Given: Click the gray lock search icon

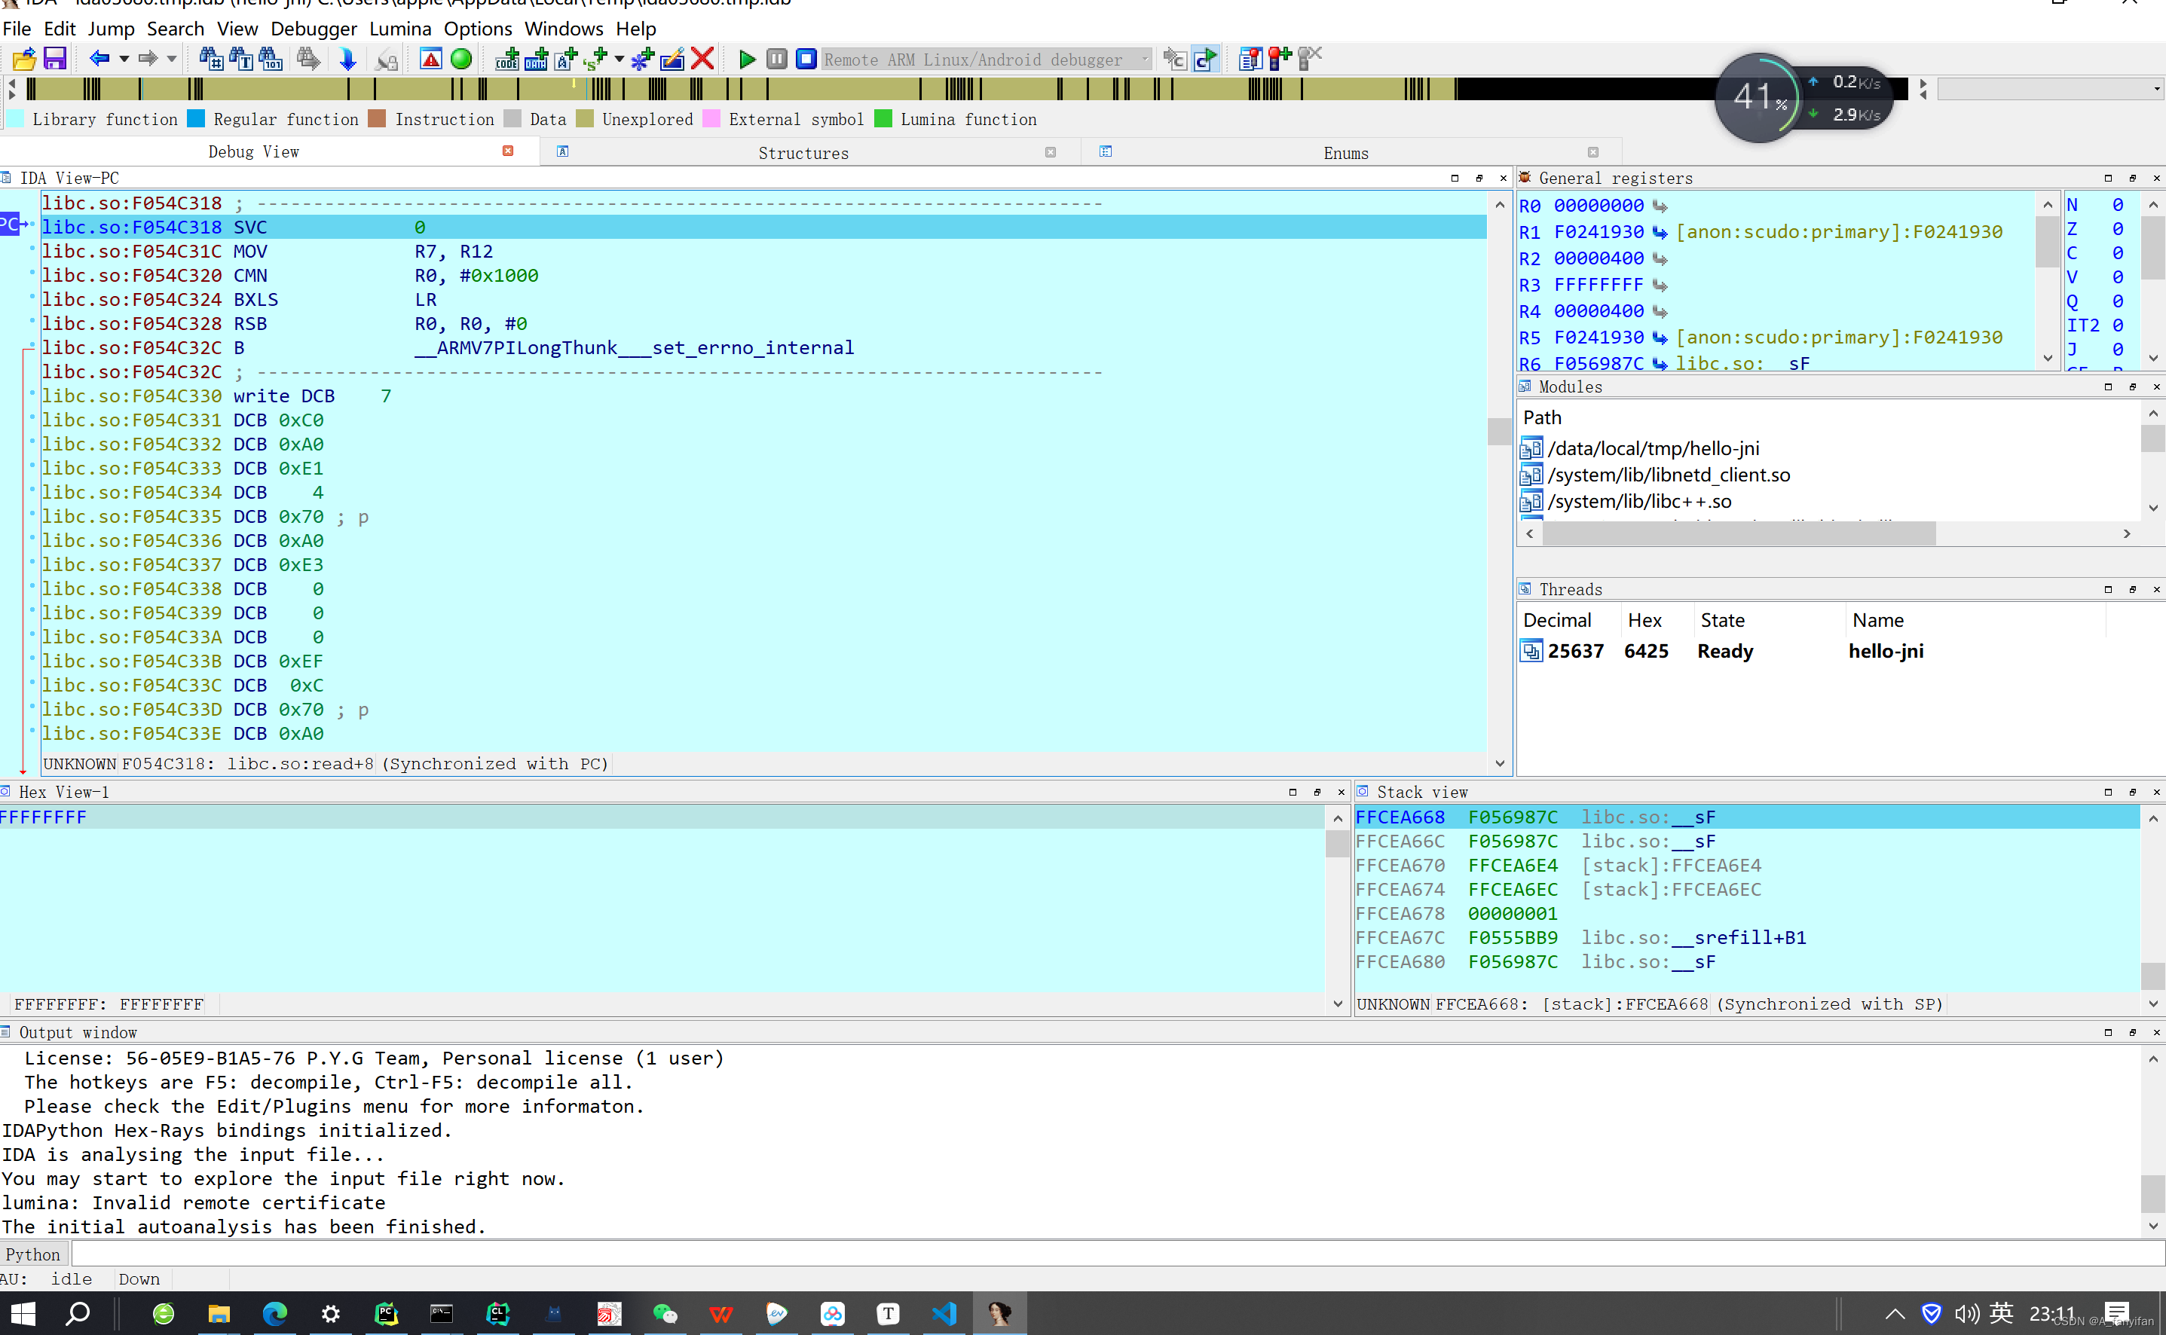Looking at the screenshot, I should (386, 60).
